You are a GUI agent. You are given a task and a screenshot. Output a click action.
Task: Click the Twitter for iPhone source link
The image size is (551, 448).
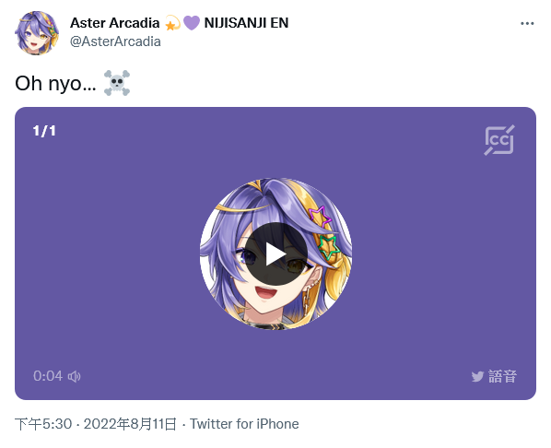244,424
